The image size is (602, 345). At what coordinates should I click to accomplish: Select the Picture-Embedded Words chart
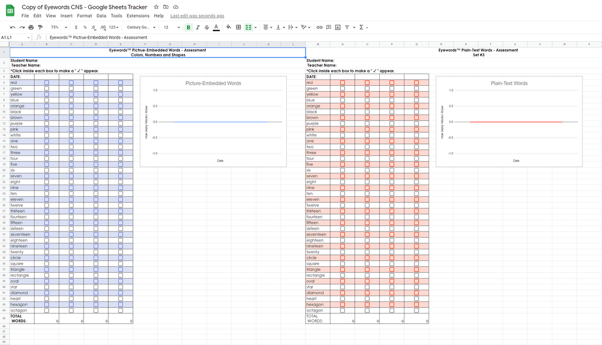(x=213, y=121)
